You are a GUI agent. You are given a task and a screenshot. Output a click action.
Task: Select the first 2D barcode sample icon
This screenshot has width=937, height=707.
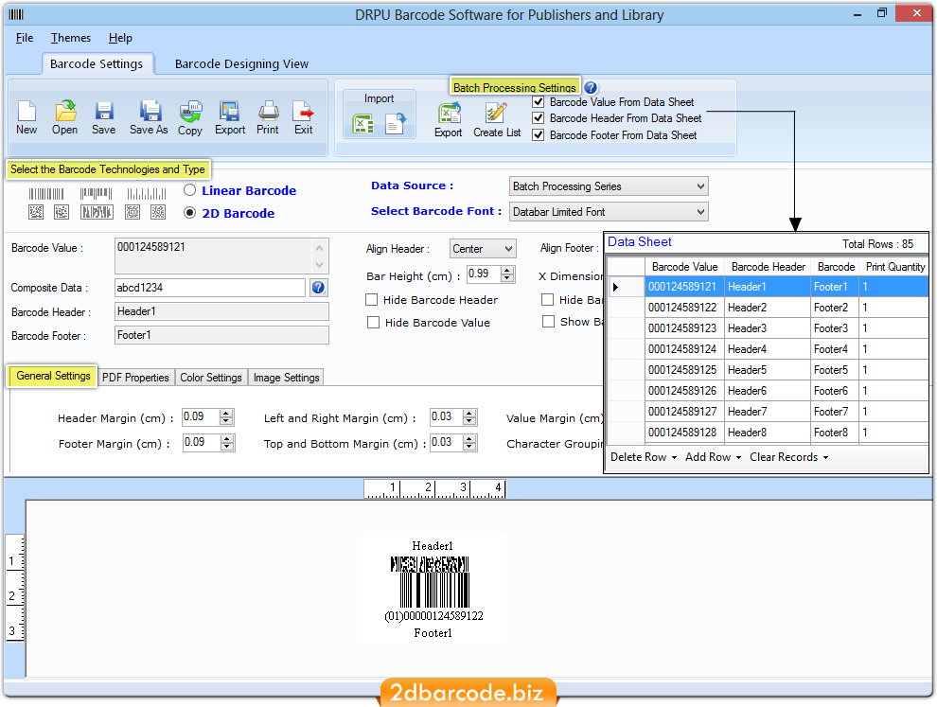click(x=36, y=212)
